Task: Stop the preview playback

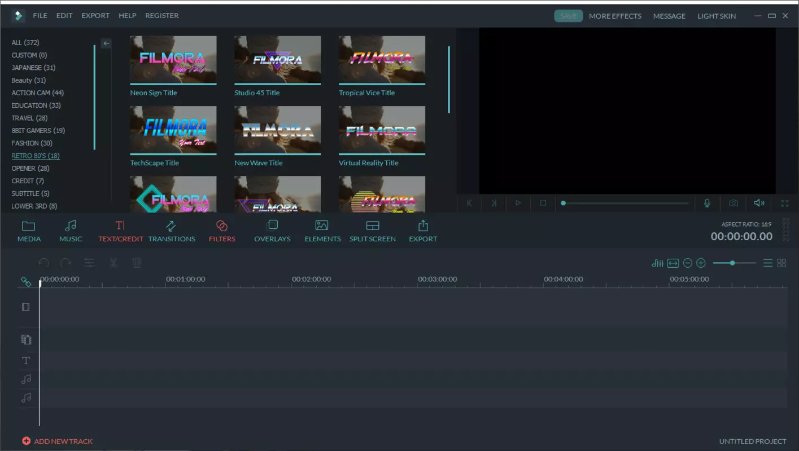Action: pyautogui.click(x=543, y=203)
